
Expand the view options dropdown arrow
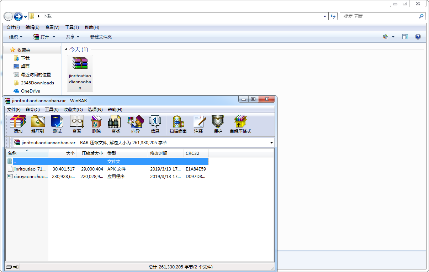coord(393,37)
